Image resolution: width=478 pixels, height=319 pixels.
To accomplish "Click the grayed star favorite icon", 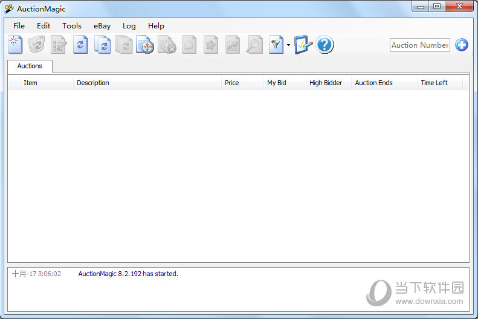I will tap(211, 45).
